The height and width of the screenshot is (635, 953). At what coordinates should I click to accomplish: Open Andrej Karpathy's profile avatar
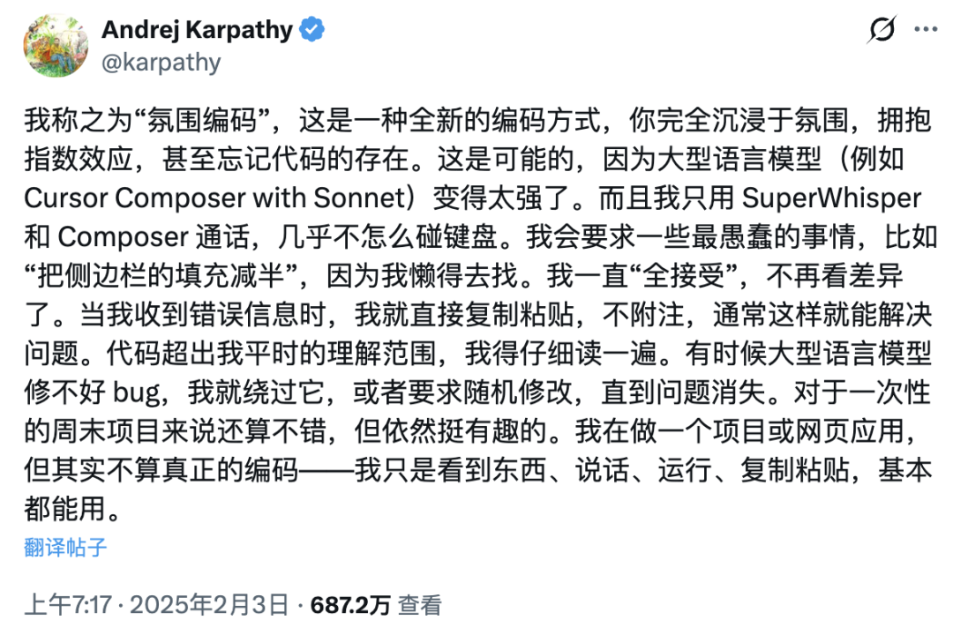(51, 45)
